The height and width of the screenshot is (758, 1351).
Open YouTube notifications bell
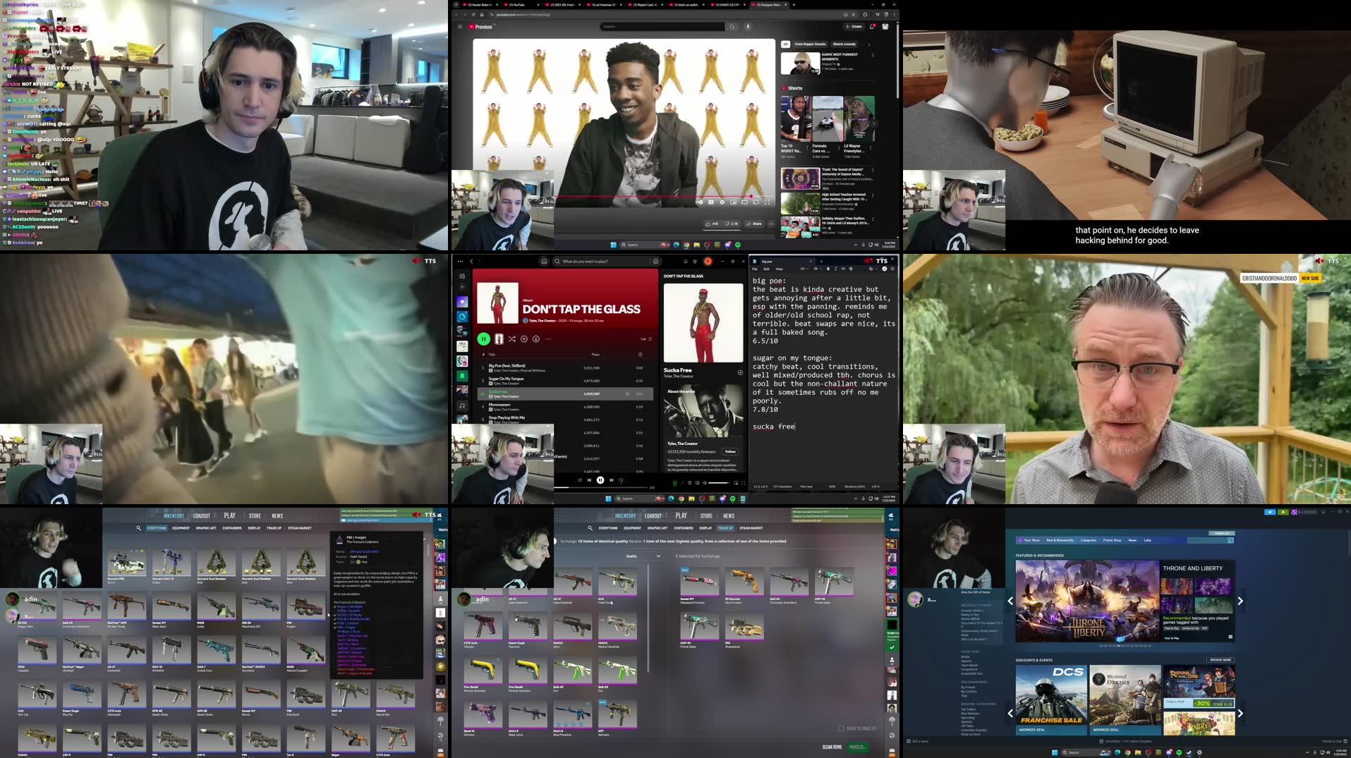pyautogui.click(x=872, y=27)
